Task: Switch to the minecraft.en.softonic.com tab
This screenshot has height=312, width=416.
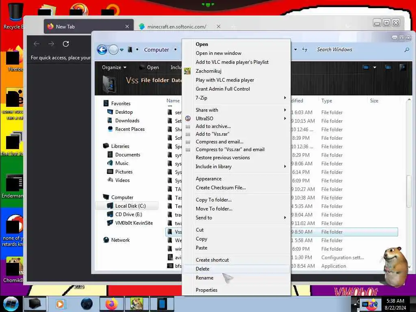Action: point(177,26)
